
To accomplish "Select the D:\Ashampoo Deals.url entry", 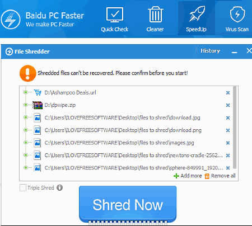I will (70, 92).
